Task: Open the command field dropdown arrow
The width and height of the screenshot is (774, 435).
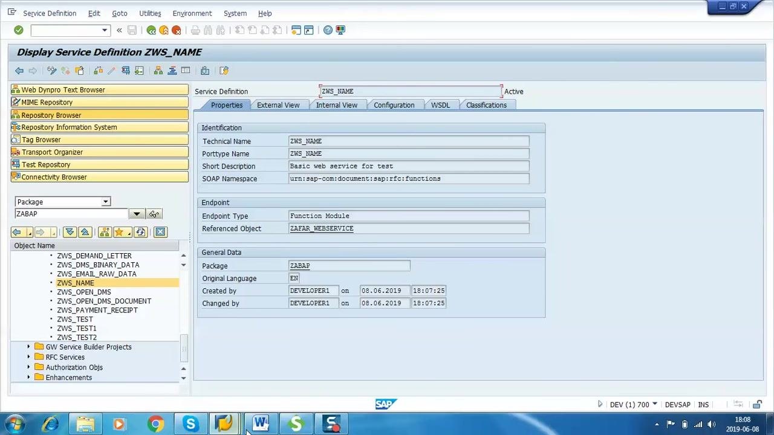Action: click(105, 30)
